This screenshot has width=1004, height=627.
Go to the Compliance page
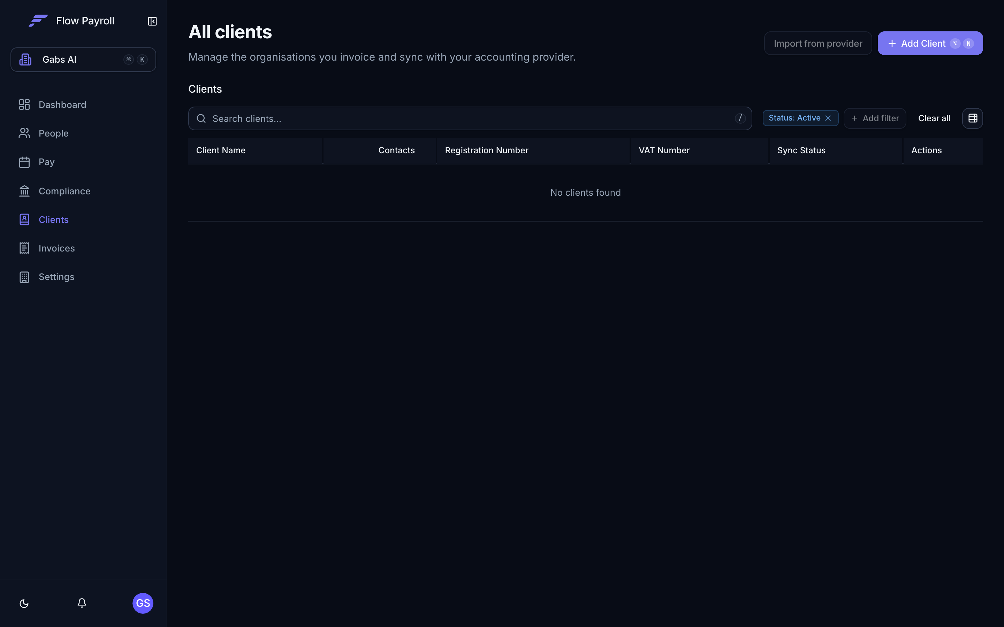tap(64, 191)
